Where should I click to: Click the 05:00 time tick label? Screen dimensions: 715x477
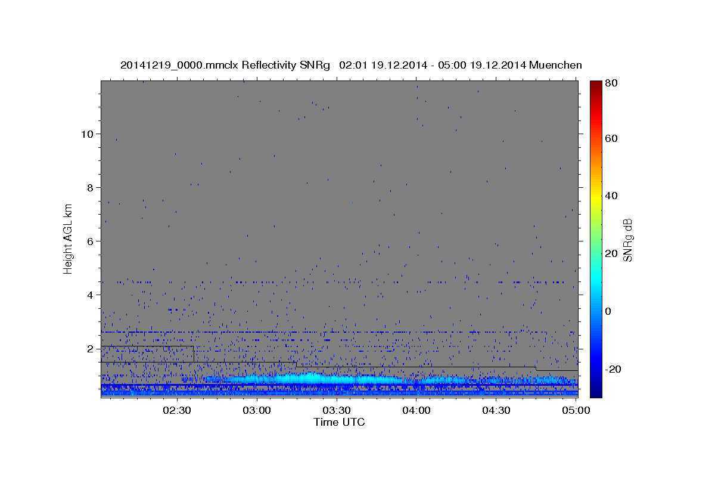pyautogui.click(x=576, y=410)
